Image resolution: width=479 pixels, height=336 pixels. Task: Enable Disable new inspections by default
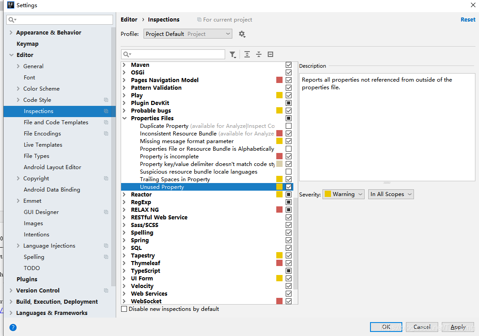click(x=124, y=309)
